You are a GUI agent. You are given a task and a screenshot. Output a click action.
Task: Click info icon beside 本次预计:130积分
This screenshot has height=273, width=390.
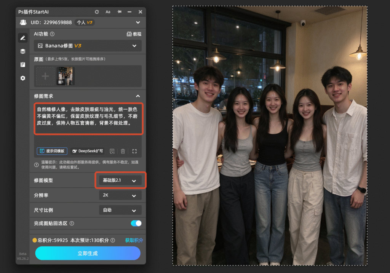click(x=113, y=240)
